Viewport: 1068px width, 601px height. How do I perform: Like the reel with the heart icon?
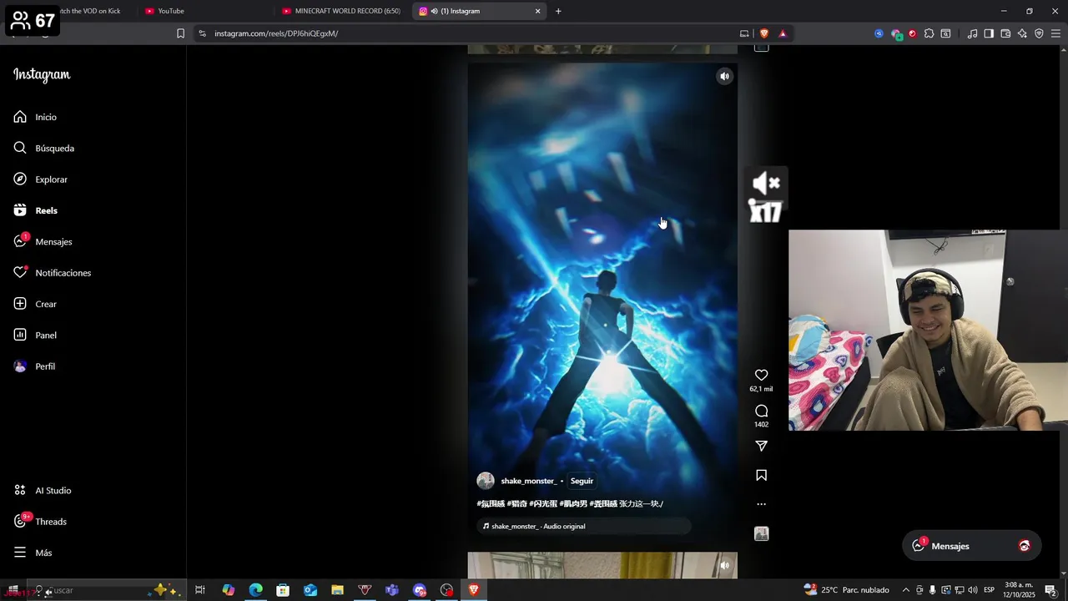[761, 375]
